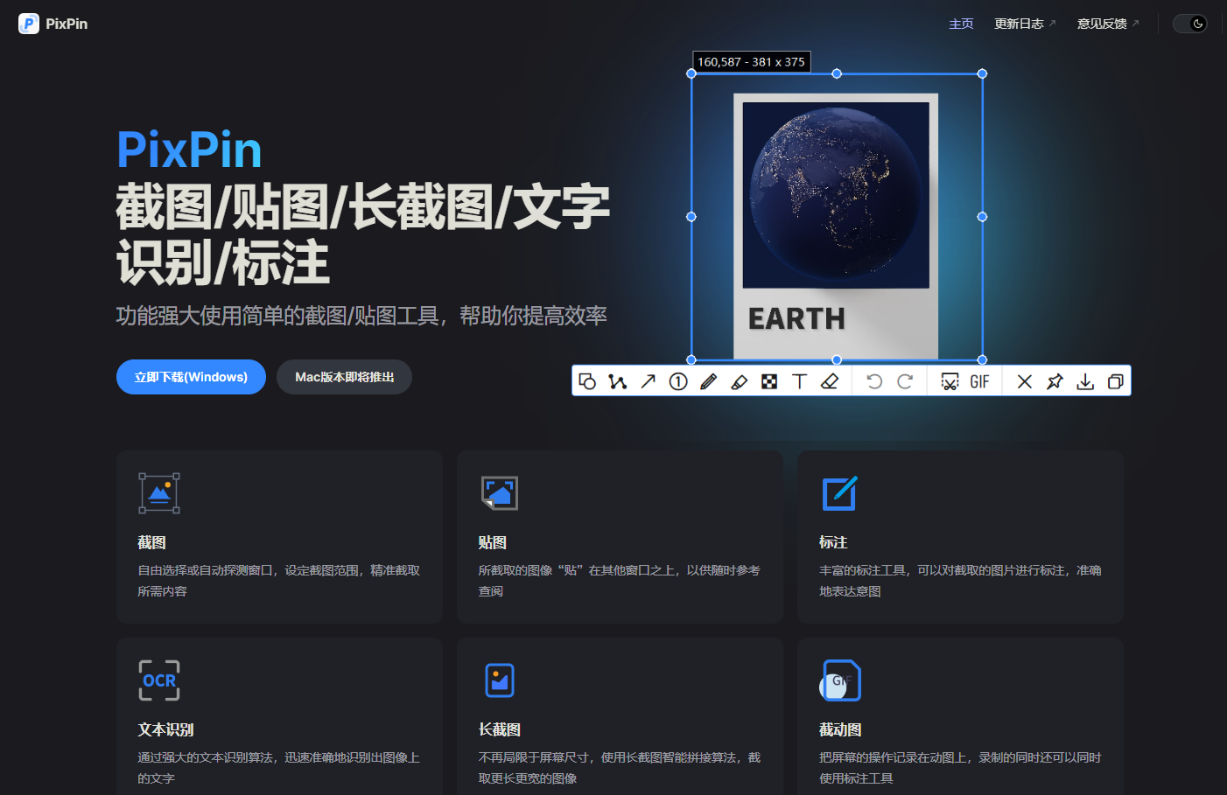Click the PixPin header brand text

click(x=67, y=24)
